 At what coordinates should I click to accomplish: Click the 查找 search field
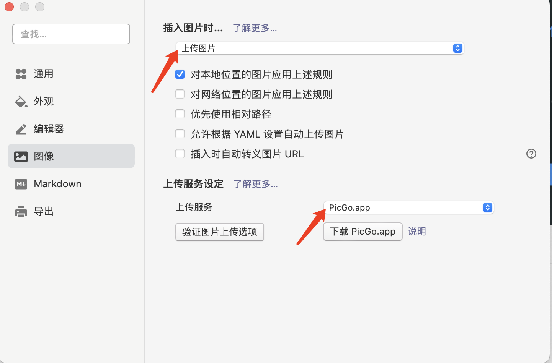(71, 34)
